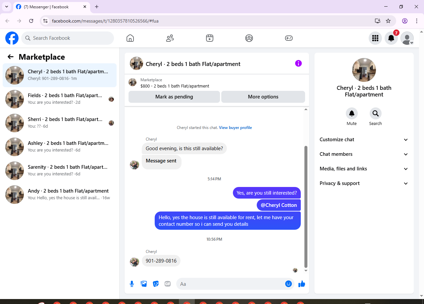Viewport: 424px width, 304px height.
Task: Open the notifications bell with 7 badge
Action: [391, 38]
